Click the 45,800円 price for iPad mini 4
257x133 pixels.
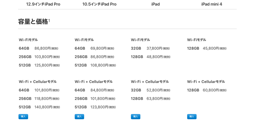tap(211, 48)
